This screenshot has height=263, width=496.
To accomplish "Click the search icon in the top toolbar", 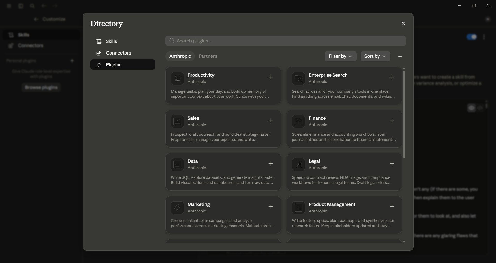I will [32, 6].
